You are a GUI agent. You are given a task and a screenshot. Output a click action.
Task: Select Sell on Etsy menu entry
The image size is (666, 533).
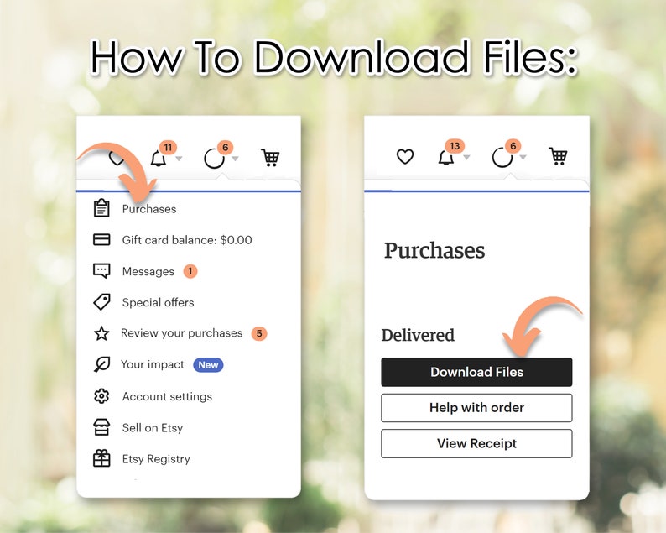(153, 427)
